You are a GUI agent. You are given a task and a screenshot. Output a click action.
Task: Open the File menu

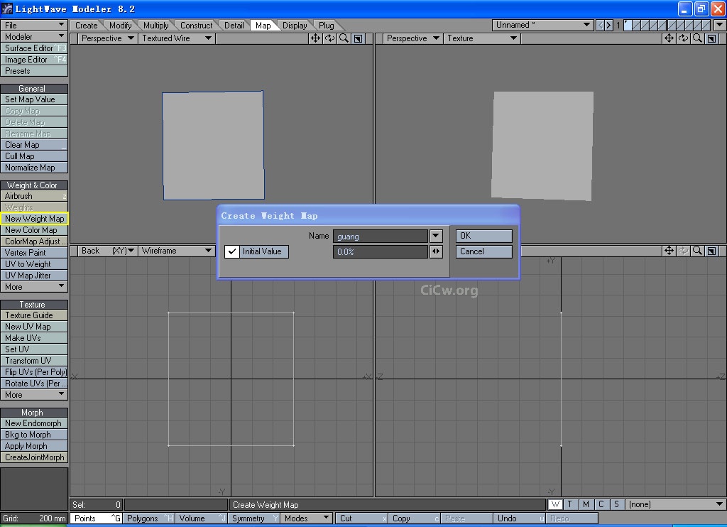click(34, 25)
